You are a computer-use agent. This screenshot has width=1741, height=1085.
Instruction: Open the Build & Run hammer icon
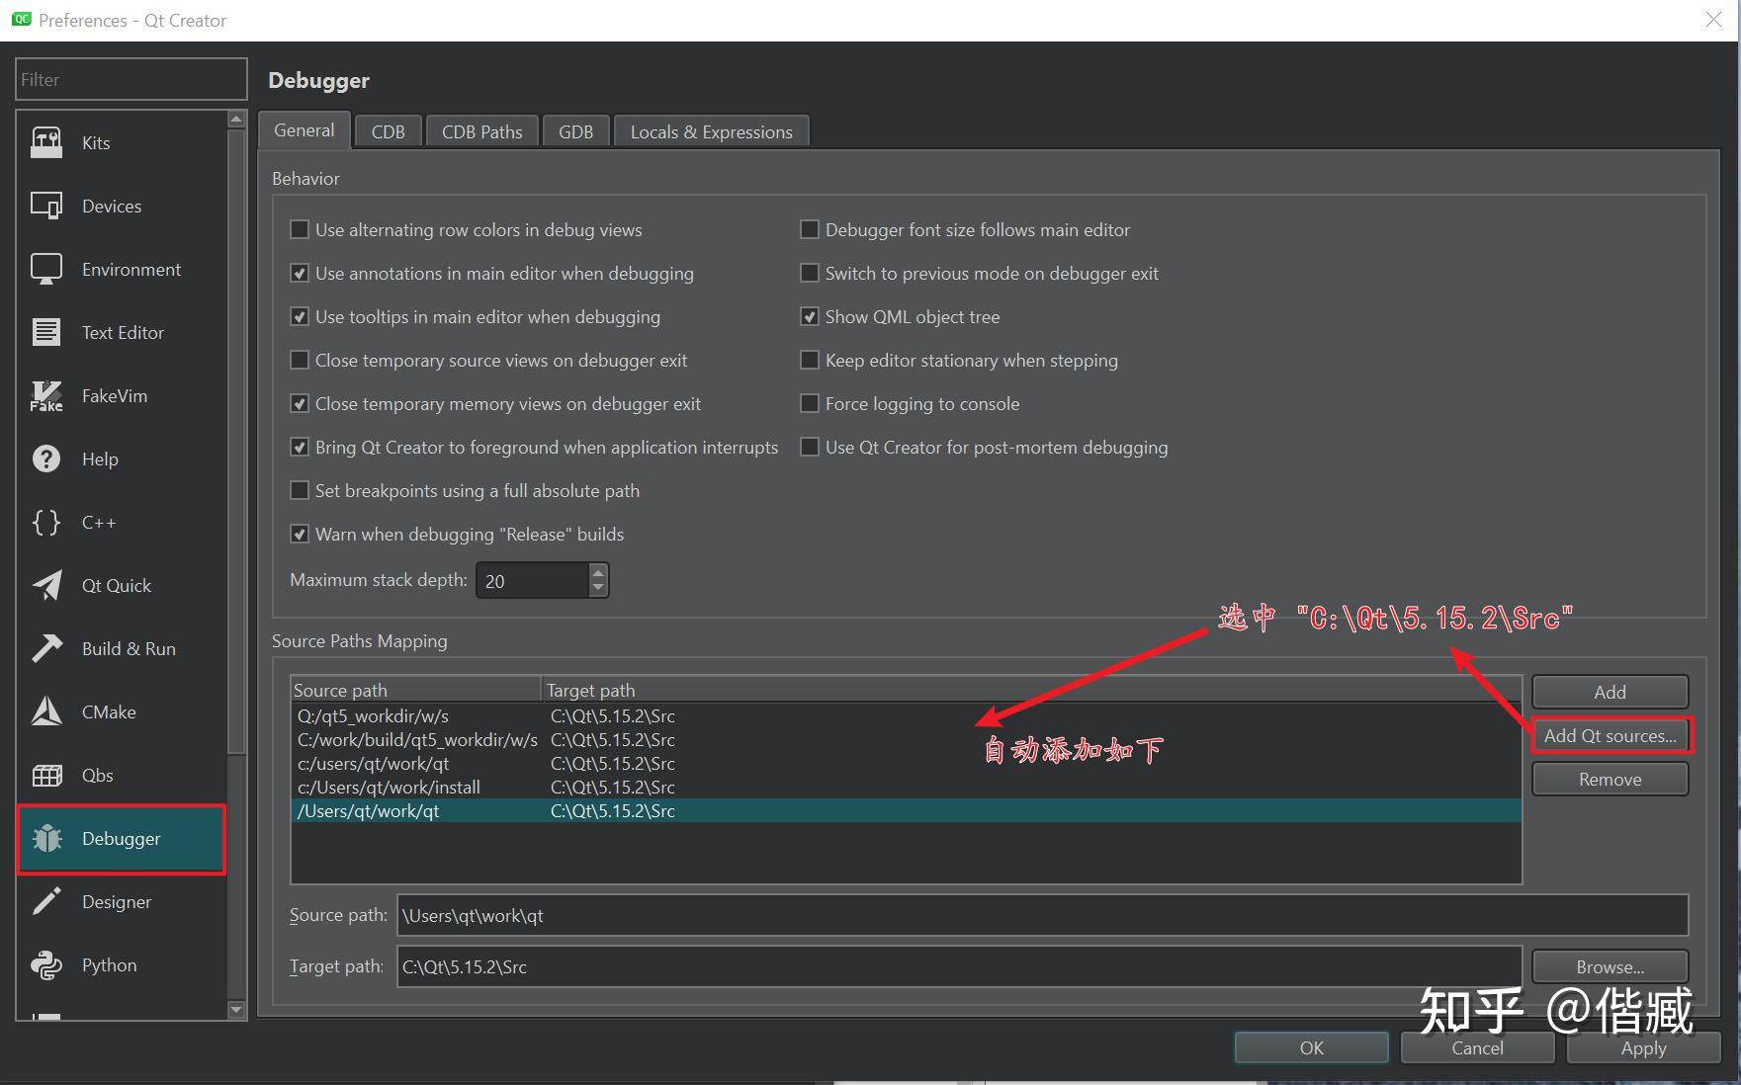tap(46, 649)
